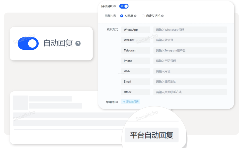Click help icon next to 自定义话术

162,16
